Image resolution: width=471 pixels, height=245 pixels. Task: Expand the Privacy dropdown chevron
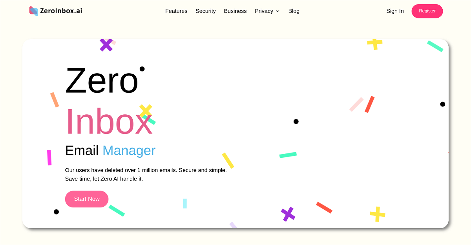(277, 11)
